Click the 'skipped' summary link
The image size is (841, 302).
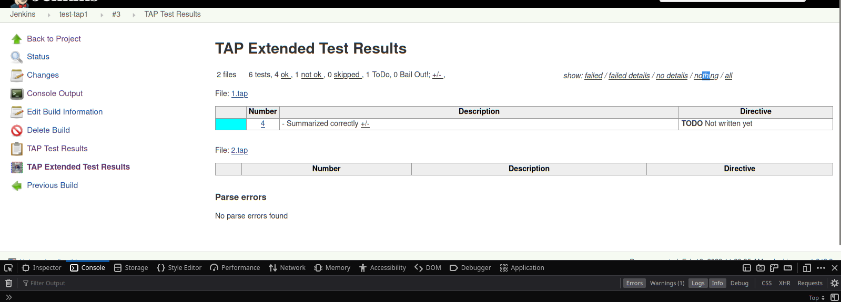click(x=347, y=75)
